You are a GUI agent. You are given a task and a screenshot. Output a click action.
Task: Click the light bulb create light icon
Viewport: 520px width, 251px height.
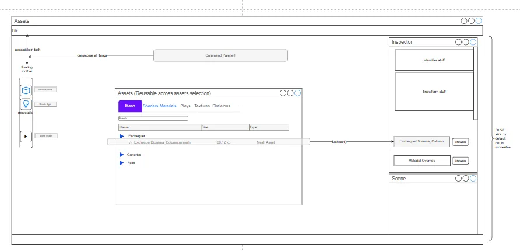(26, 104)
